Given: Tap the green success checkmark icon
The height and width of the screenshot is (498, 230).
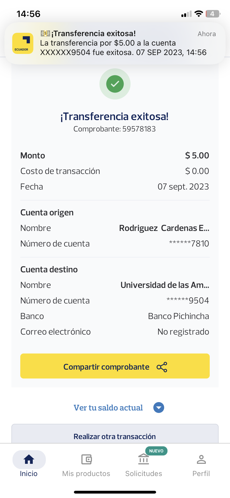Looking at the screenshot, I should tap(115, 84).
